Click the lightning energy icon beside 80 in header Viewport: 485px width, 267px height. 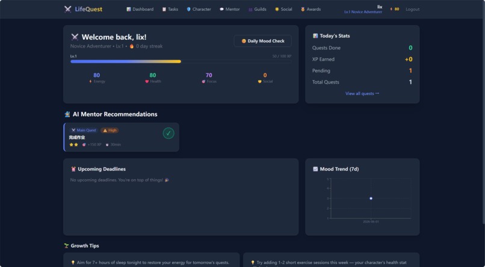pos(391,9)
